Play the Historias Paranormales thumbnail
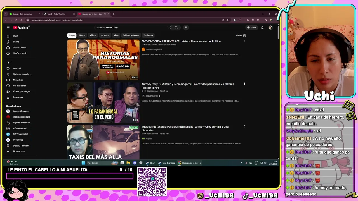 [x=103, y=60]
